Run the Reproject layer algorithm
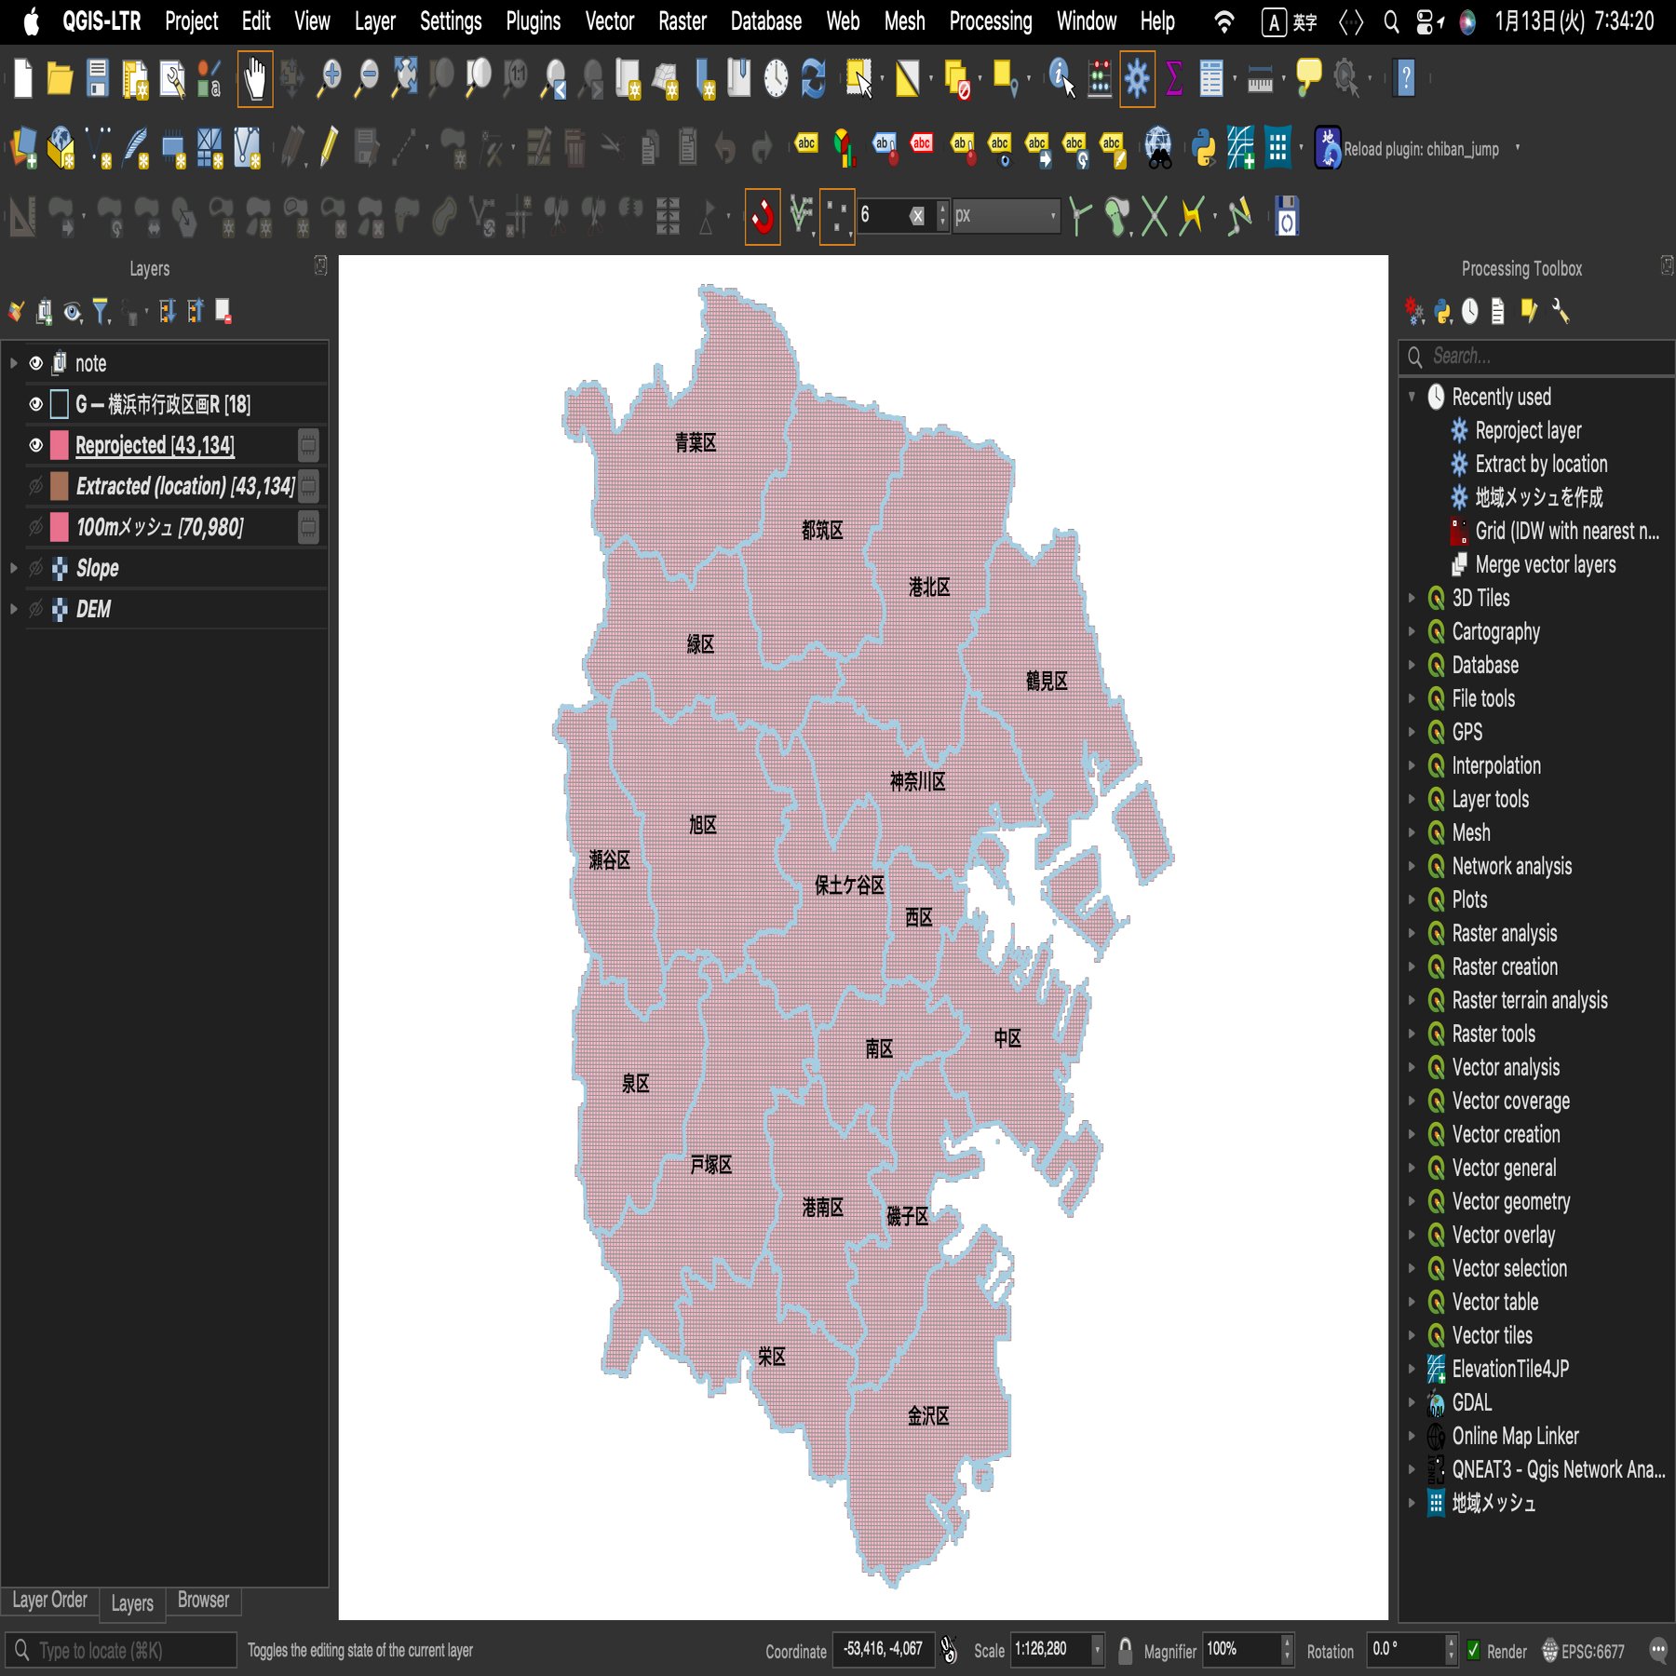 click(x=1528, y=430)
